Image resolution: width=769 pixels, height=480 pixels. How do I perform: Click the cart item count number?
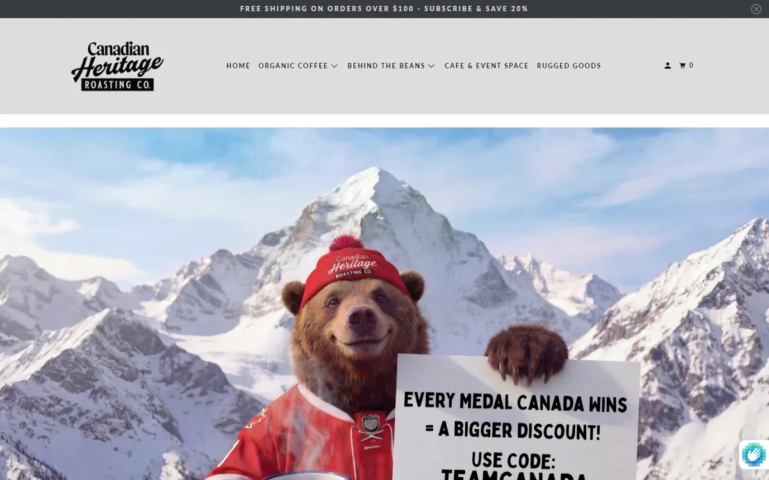click(691, 65)
